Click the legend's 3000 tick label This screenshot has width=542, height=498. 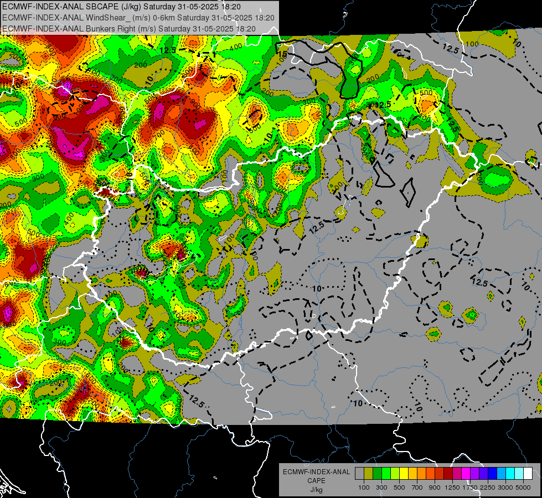pos(505,487)
